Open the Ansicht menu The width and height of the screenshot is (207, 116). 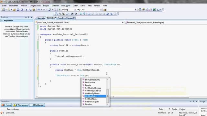click(x=24, y=6)
